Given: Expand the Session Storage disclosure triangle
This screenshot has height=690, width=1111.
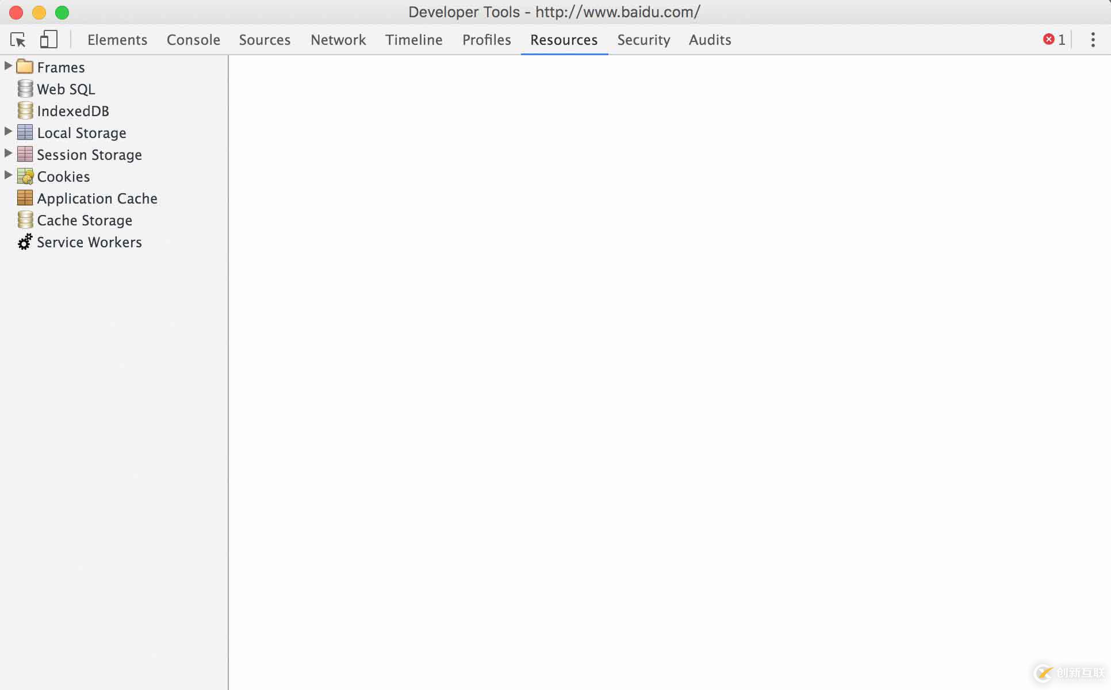Looking at the screenshot, I should [8, 154].
